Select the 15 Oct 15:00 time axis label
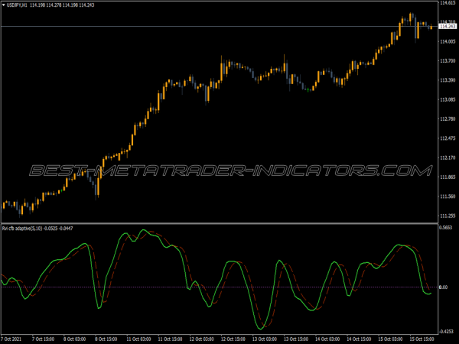This screenshot has width=459, height=344. pos(422,338)
